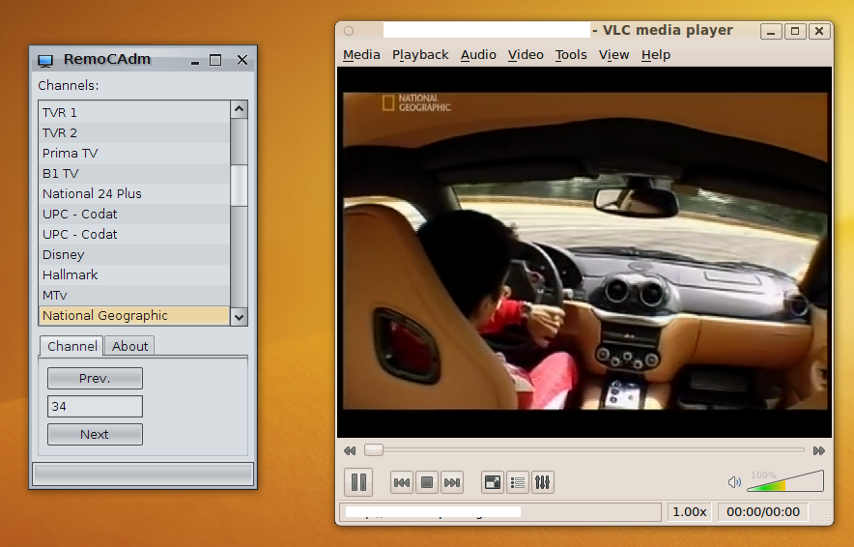
Task: Click the 1.00x playback speed indicator
Action: [689, 512]
